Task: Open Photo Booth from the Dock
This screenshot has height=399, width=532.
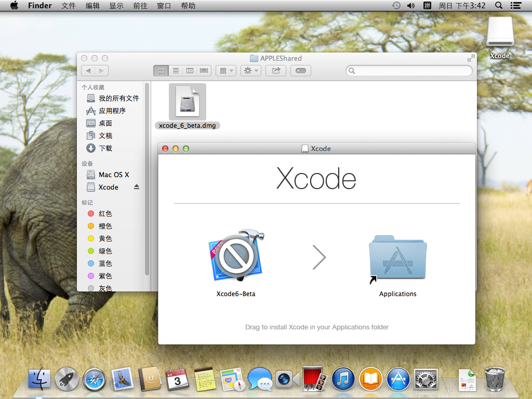Action: click(x=315, y=379)
